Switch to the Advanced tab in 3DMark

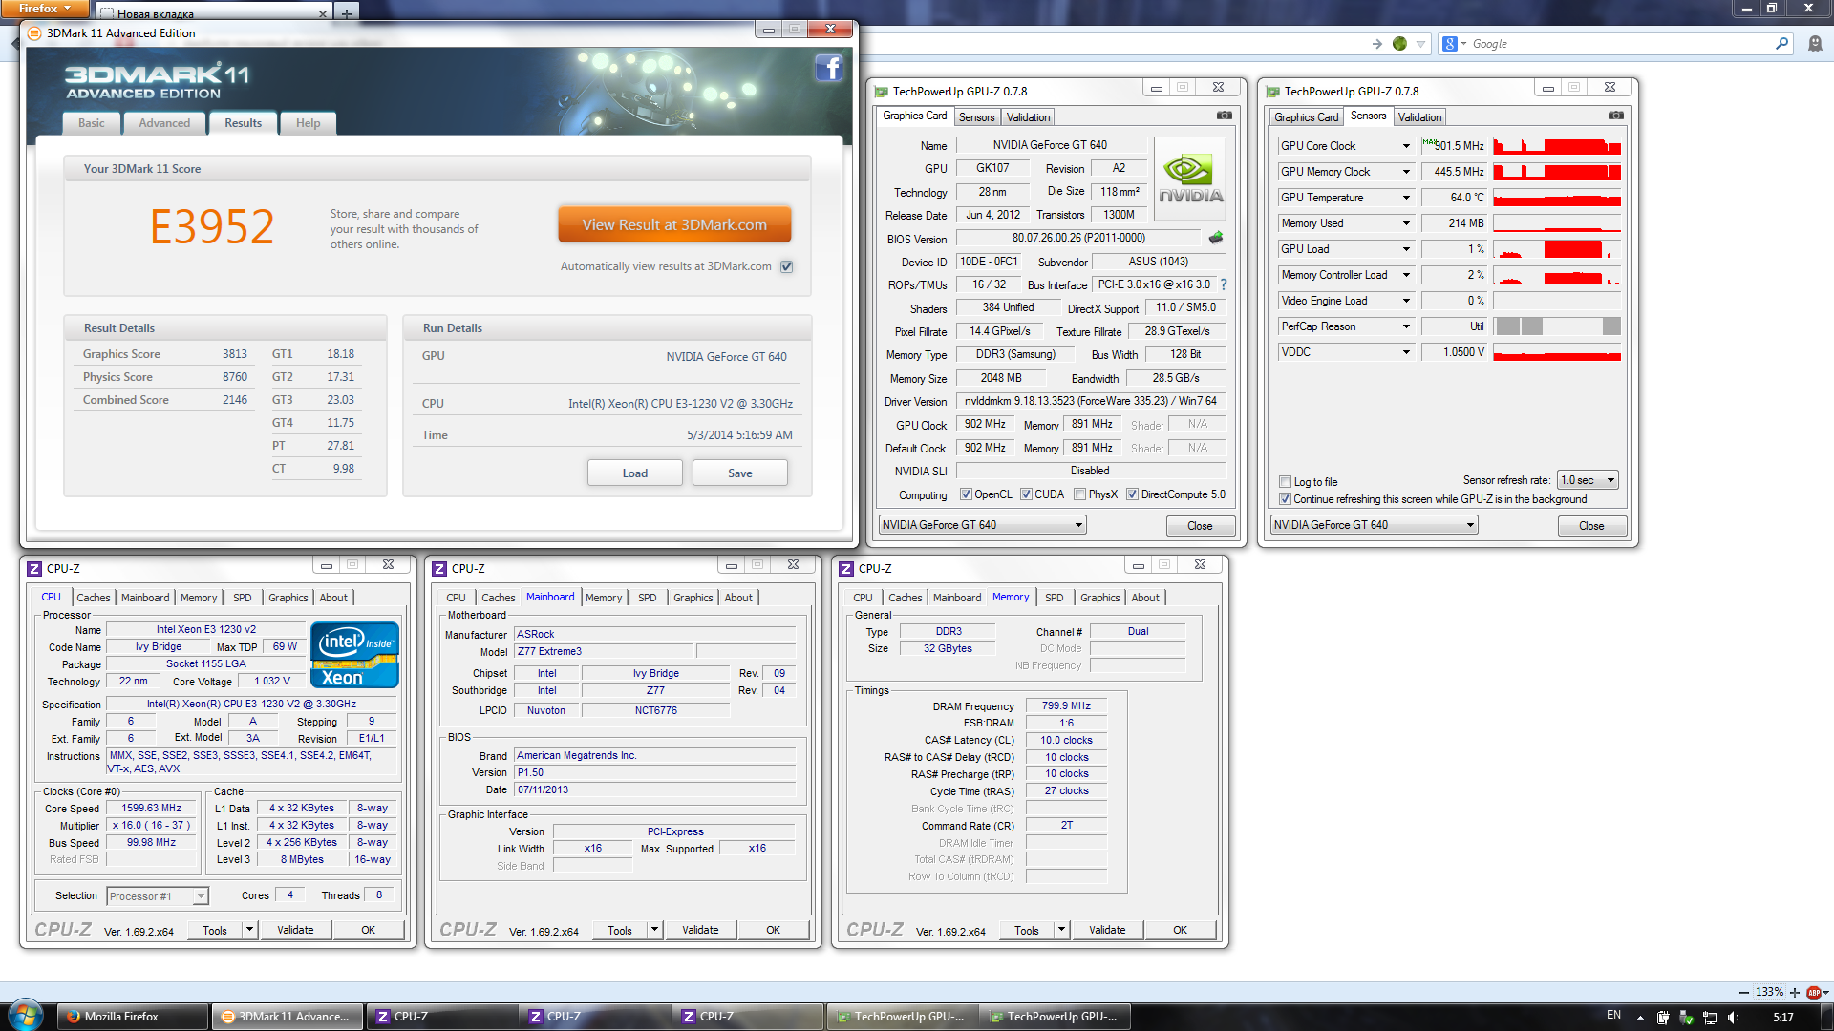coord(164,123)
